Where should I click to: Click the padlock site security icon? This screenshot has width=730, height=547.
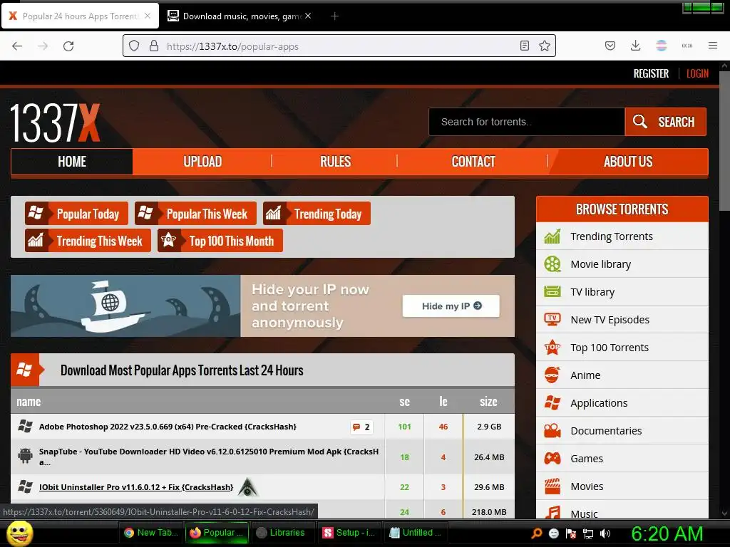click(x=154, y=46)
